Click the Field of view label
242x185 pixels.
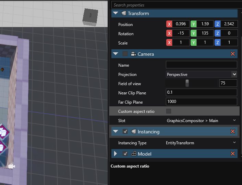[x=130, y=84]
